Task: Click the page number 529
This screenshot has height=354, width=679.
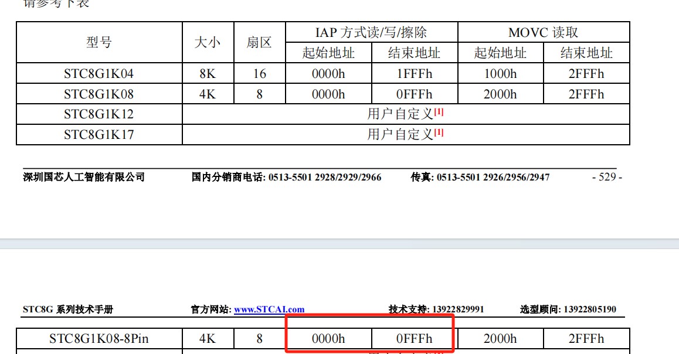Action: point(607,177)
